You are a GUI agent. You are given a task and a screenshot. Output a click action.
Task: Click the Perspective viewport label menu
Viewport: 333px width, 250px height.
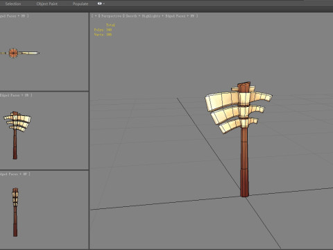(112, 16)
